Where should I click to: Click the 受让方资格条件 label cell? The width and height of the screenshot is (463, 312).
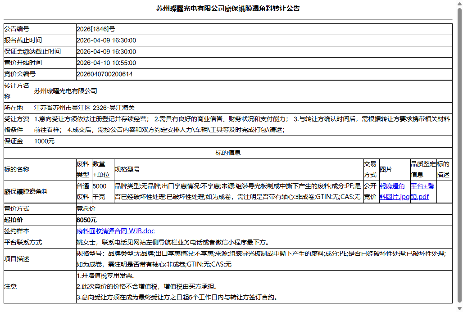(18, 124)
